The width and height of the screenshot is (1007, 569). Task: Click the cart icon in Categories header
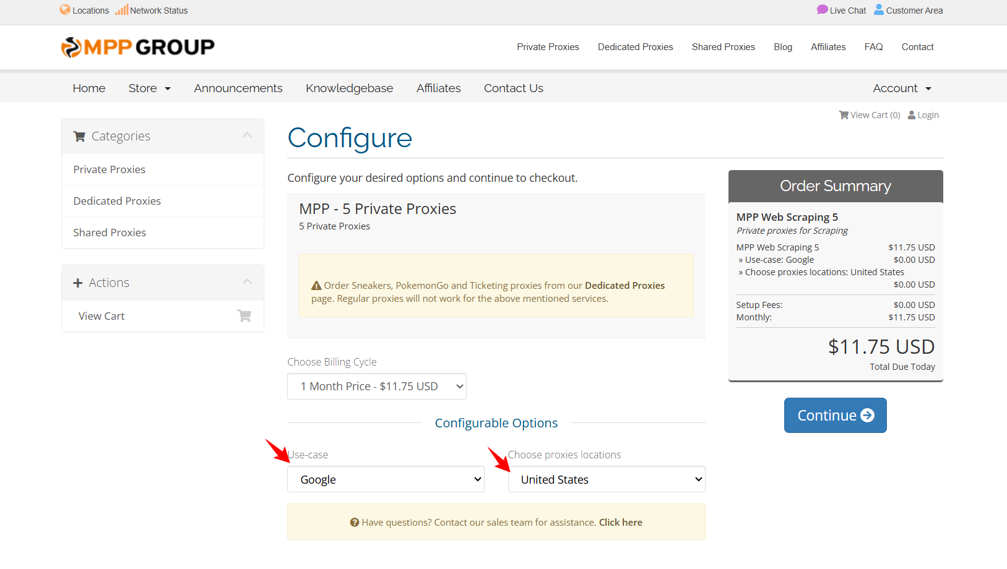coord(79,137)
